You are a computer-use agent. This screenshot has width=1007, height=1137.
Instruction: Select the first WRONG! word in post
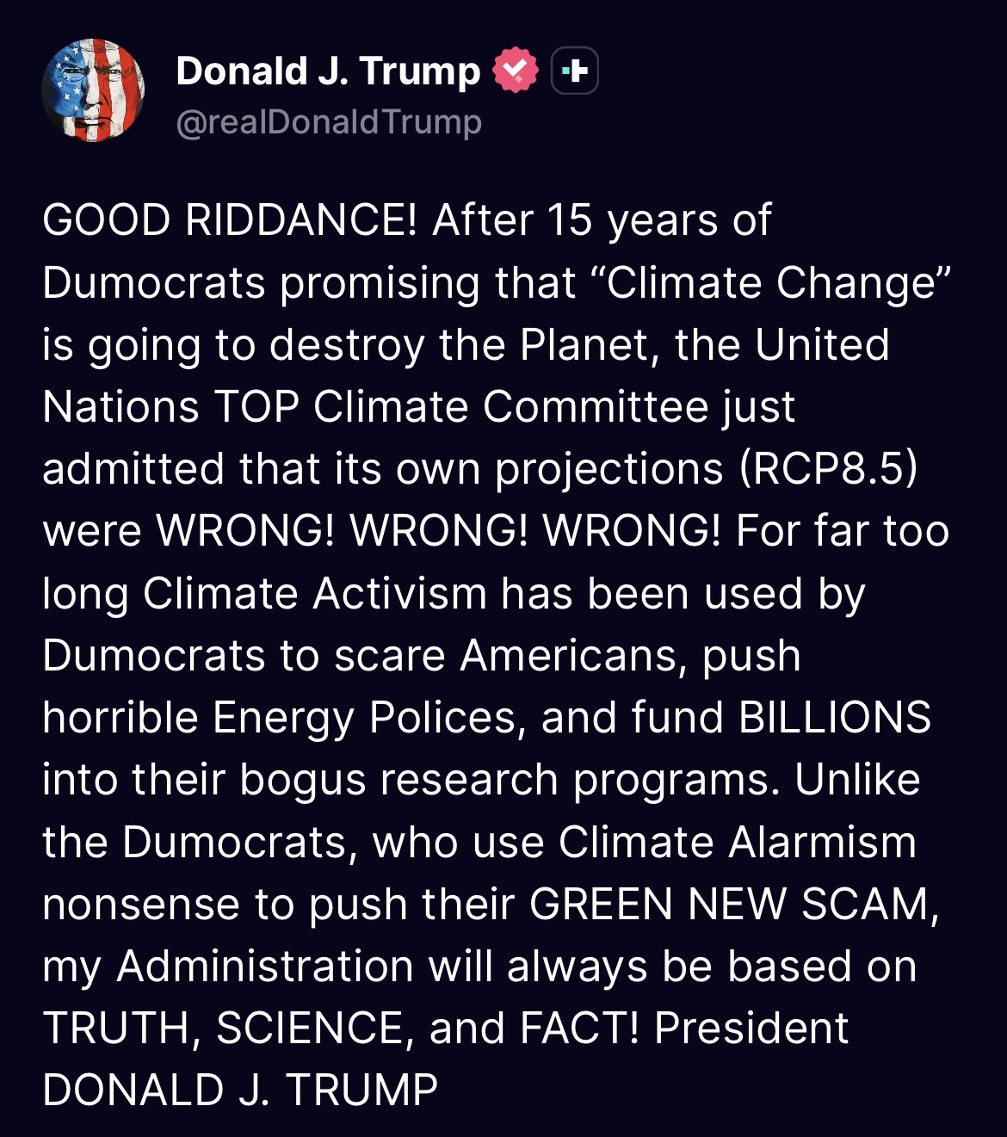point(245,531)
